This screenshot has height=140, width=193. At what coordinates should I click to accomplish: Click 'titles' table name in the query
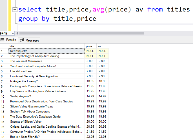click(x=178, y=10)
